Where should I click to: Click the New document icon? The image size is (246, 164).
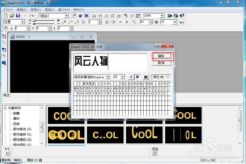pyautogui.click(x=6, y=16)
